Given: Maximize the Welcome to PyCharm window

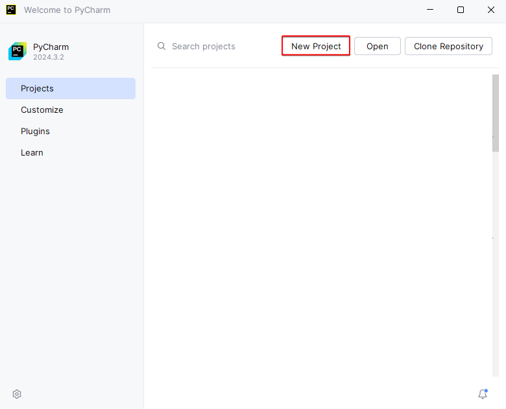Looking at the screenshot, I should click(x=461, y=10).
